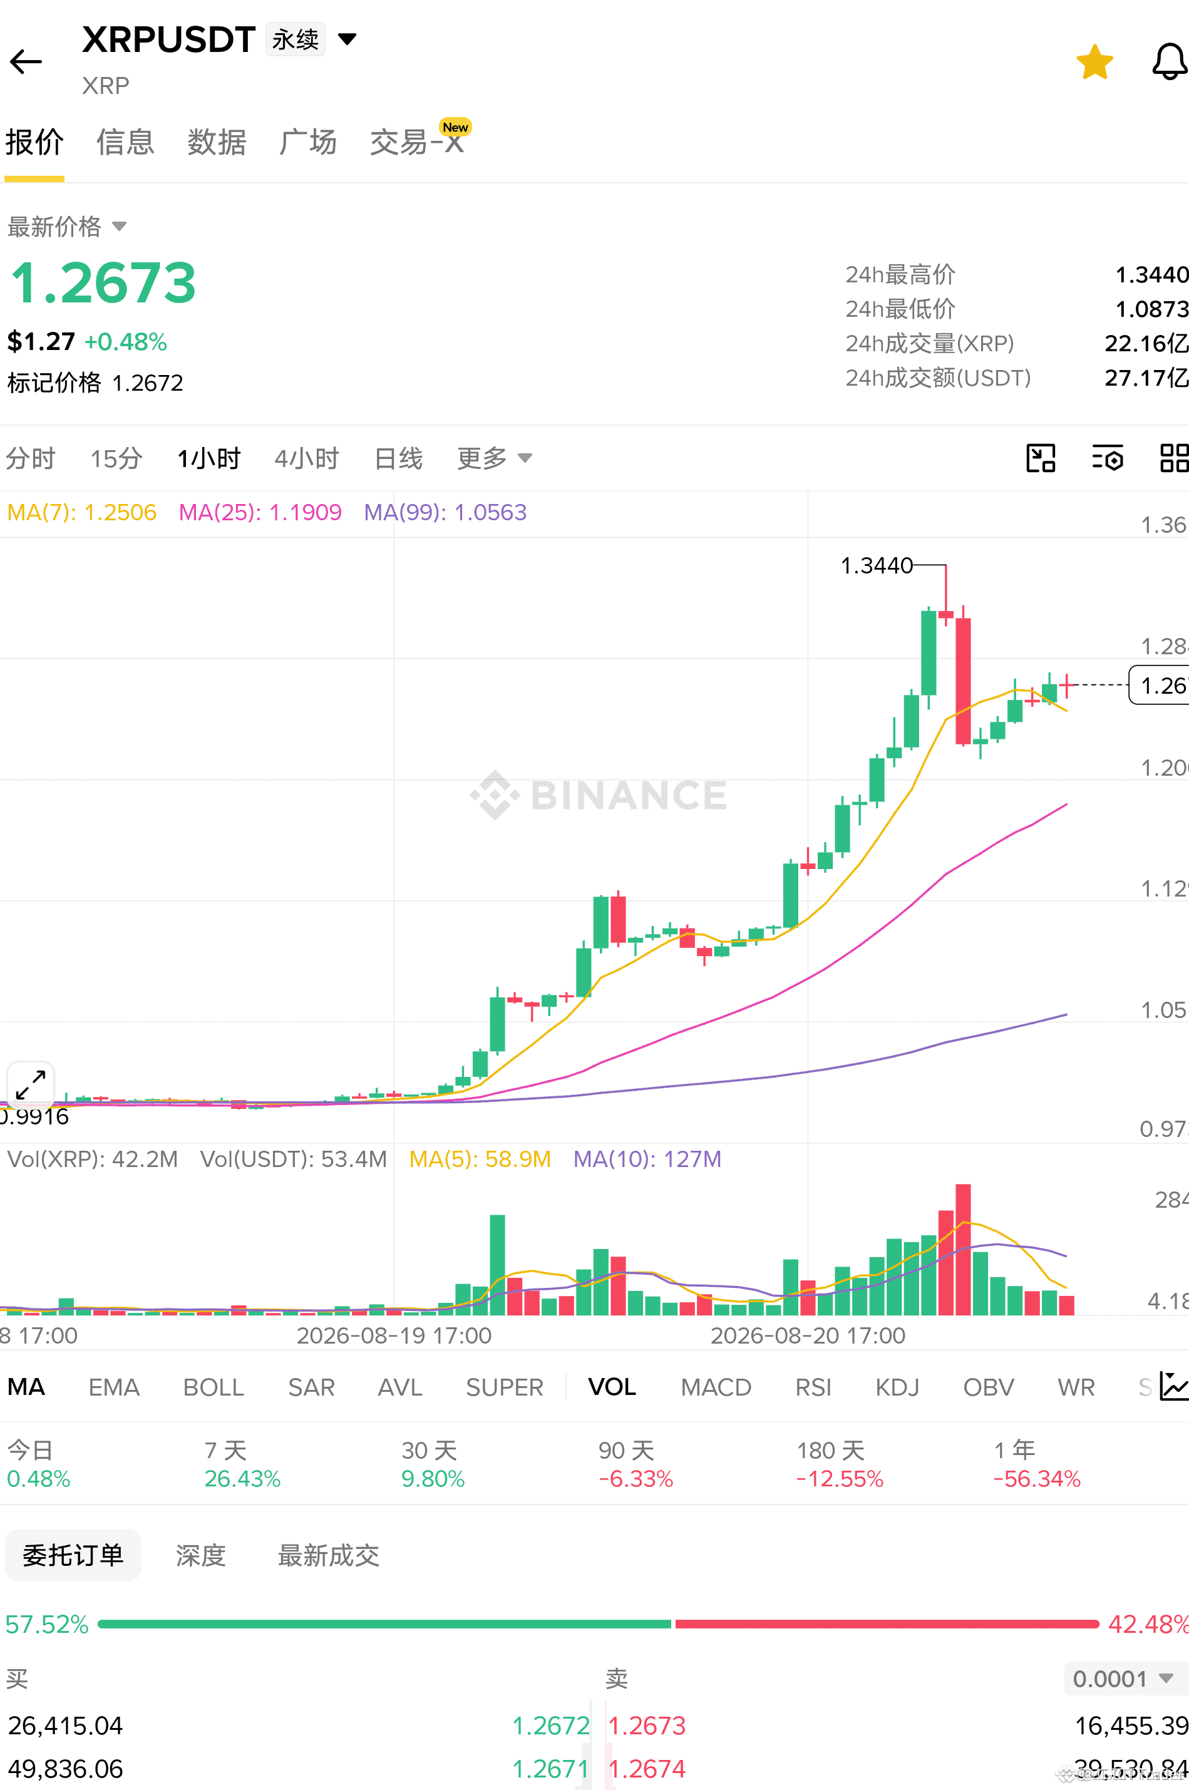This screenshot has height=1790, width=1189.
Task: Open the 广场 tab
Action: pos(308,141)
